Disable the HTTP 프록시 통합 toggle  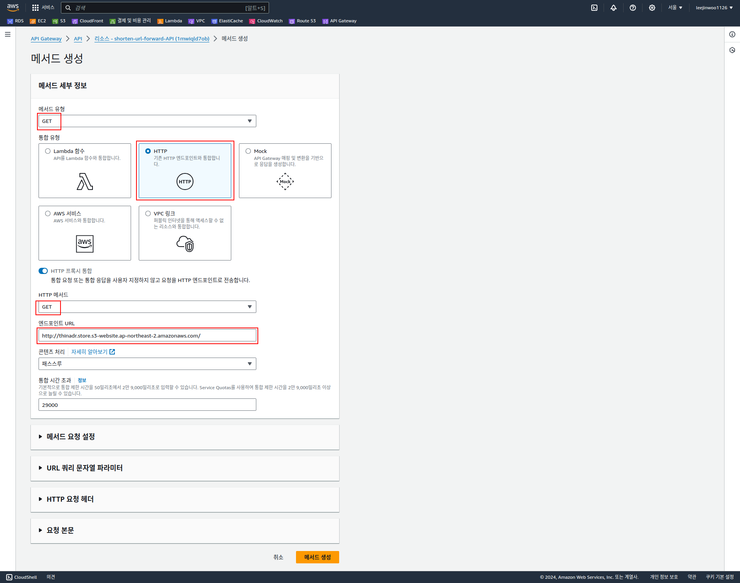[x=43, y=271]
